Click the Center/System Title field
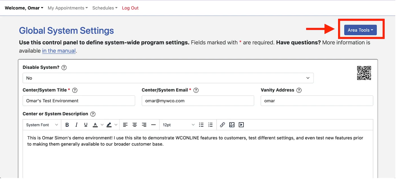The image size is (397, 189). tap(79, 101)
